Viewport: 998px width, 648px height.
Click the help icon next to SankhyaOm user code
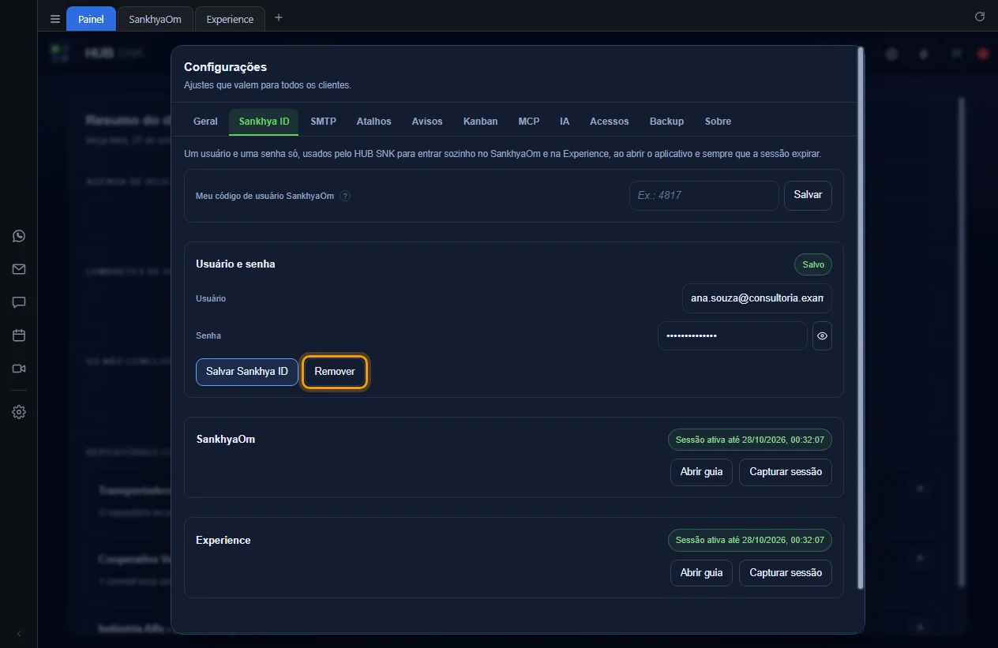click(345, 196)
